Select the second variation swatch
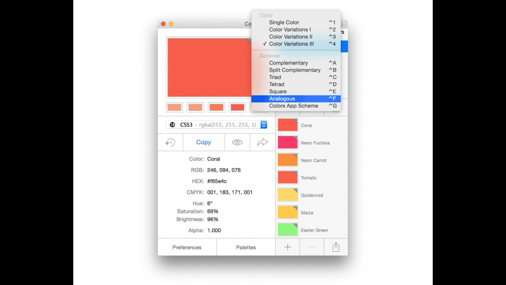This screenshot has width=506, height=285. pyautogui.click(x=195, y=107)
